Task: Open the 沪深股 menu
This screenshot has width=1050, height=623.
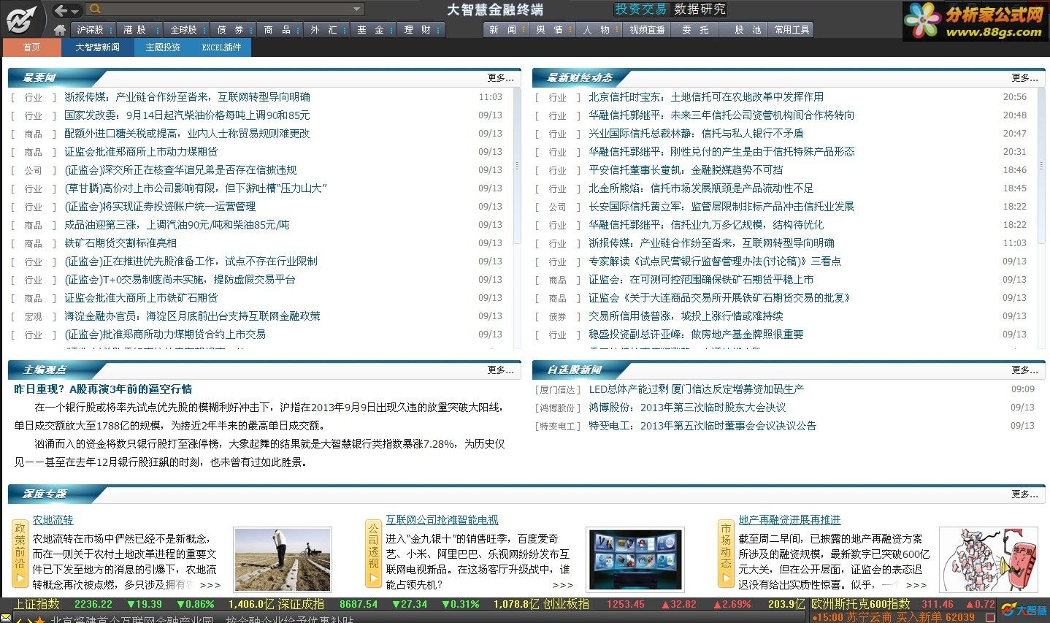Action: pos(93,30)
